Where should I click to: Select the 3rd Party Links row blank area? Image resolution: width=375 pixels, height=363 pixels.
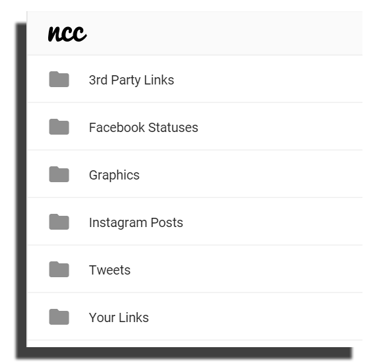coord(268,79)
